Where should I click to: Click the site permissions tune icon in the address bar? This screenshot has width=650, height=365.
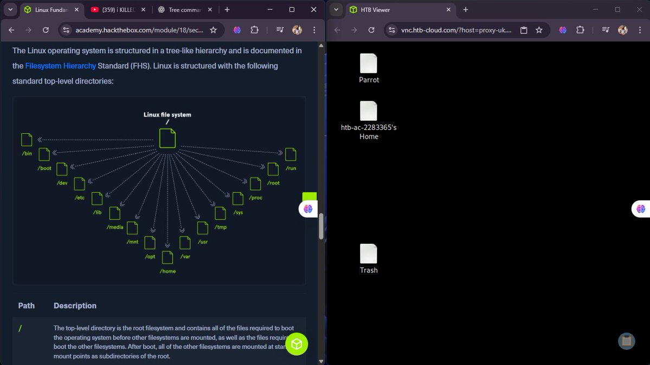(66, 31)
